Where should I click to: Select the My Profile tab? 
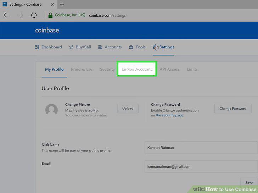coord(54,69)
